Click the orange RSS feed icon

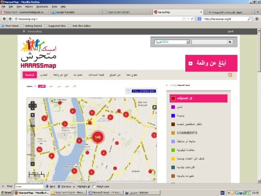(230, 75)
